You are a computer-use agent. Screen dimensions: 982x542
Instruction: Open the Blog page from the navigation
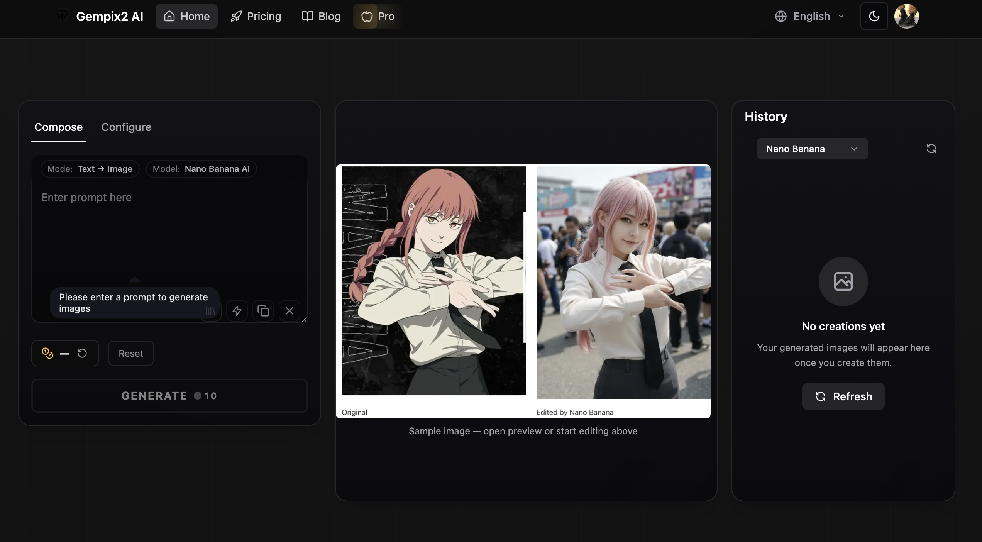point(321,16)
